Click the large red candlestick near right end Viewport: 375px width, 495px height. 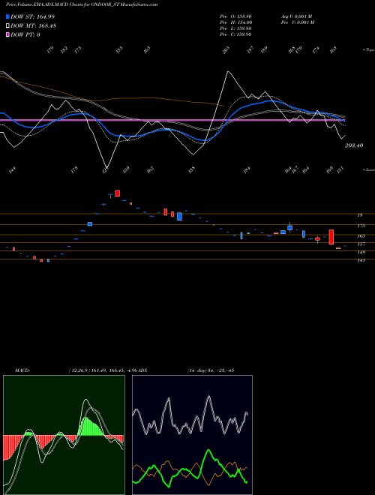pyautogui.click(x=331, y=237)
